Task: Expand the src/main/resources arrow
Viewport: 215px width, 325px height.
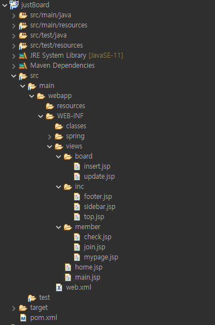Action: coord(13,26)
